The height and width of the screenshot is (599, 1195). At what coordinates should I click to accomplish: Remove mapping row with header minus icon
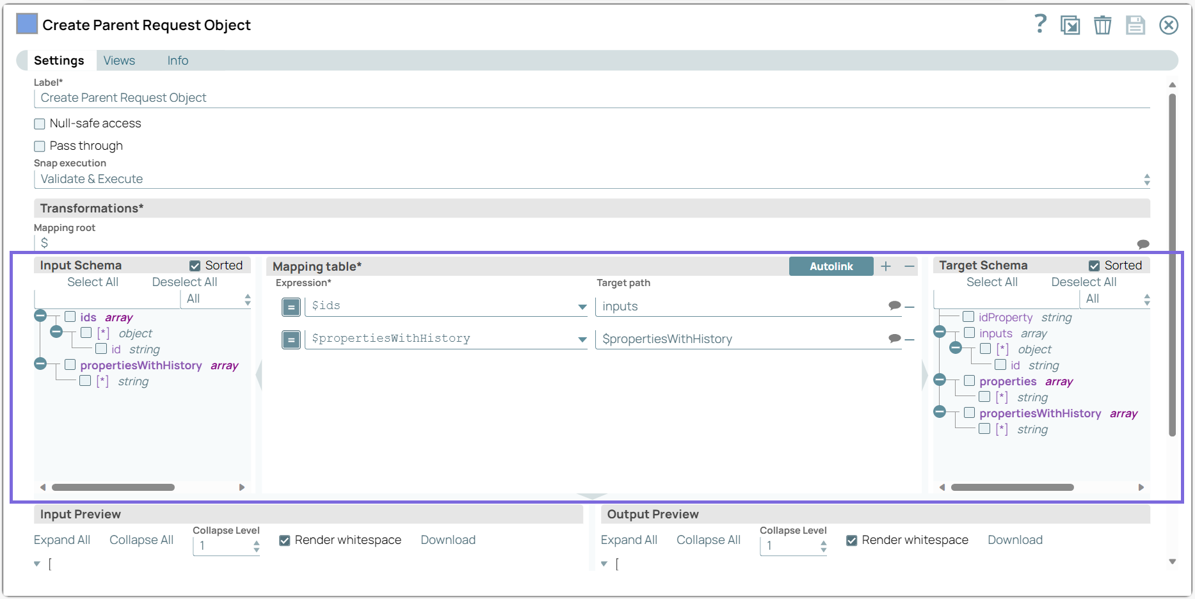910,266
